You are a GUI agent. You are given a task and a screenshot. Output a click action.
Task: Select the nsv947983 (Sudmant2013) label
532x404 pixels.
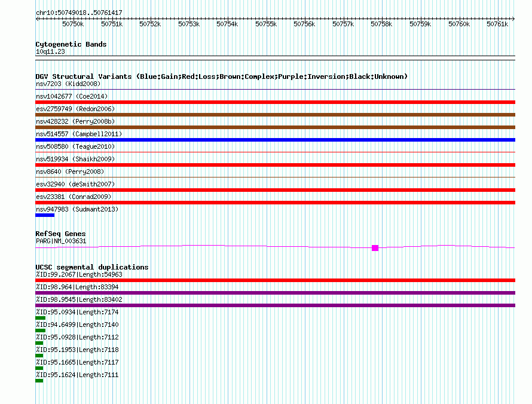click(77, 209)
